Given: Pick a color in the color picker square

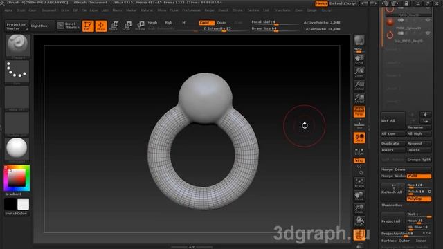Looking at the screenshot, I should 17,178.
